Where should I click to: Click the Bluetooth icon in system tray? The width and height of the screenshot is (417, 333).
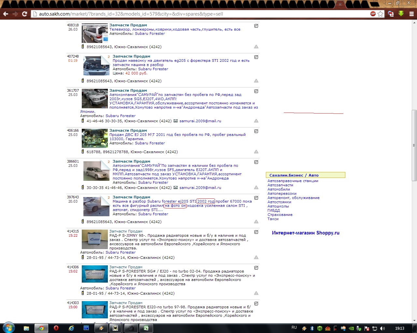click(x=312, y=328)
